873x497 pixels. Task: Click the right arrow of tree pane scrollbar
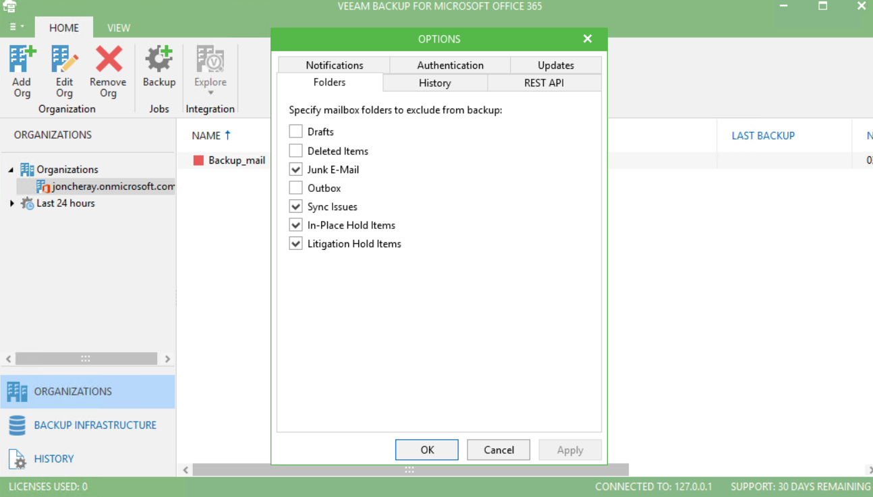pos(167,359)
